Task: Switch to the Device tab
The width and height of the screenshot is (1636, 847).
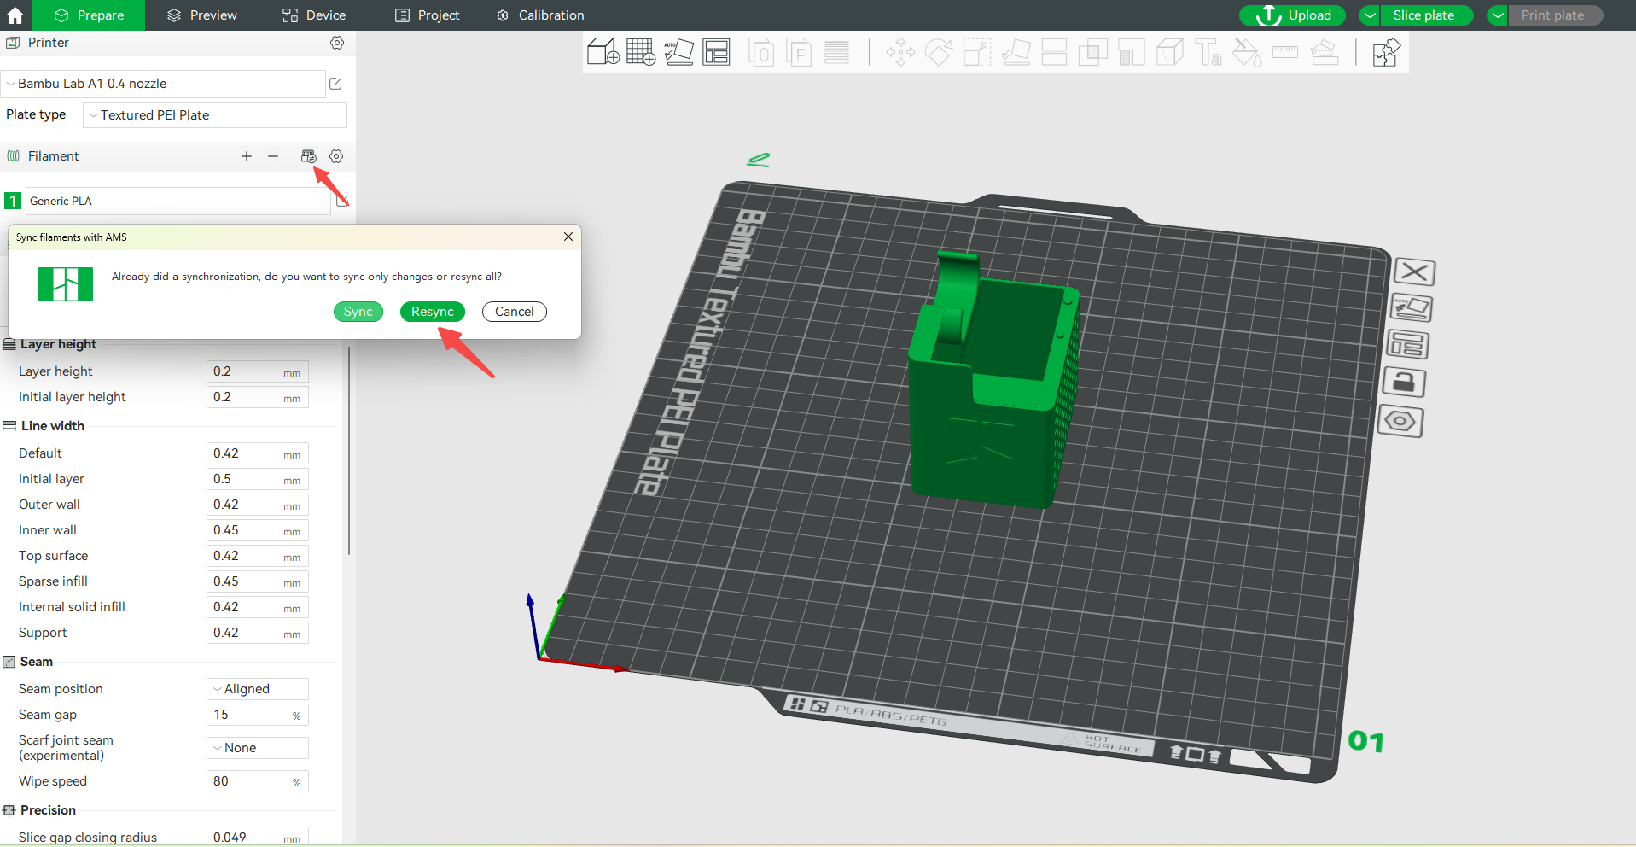Action: 314,15
